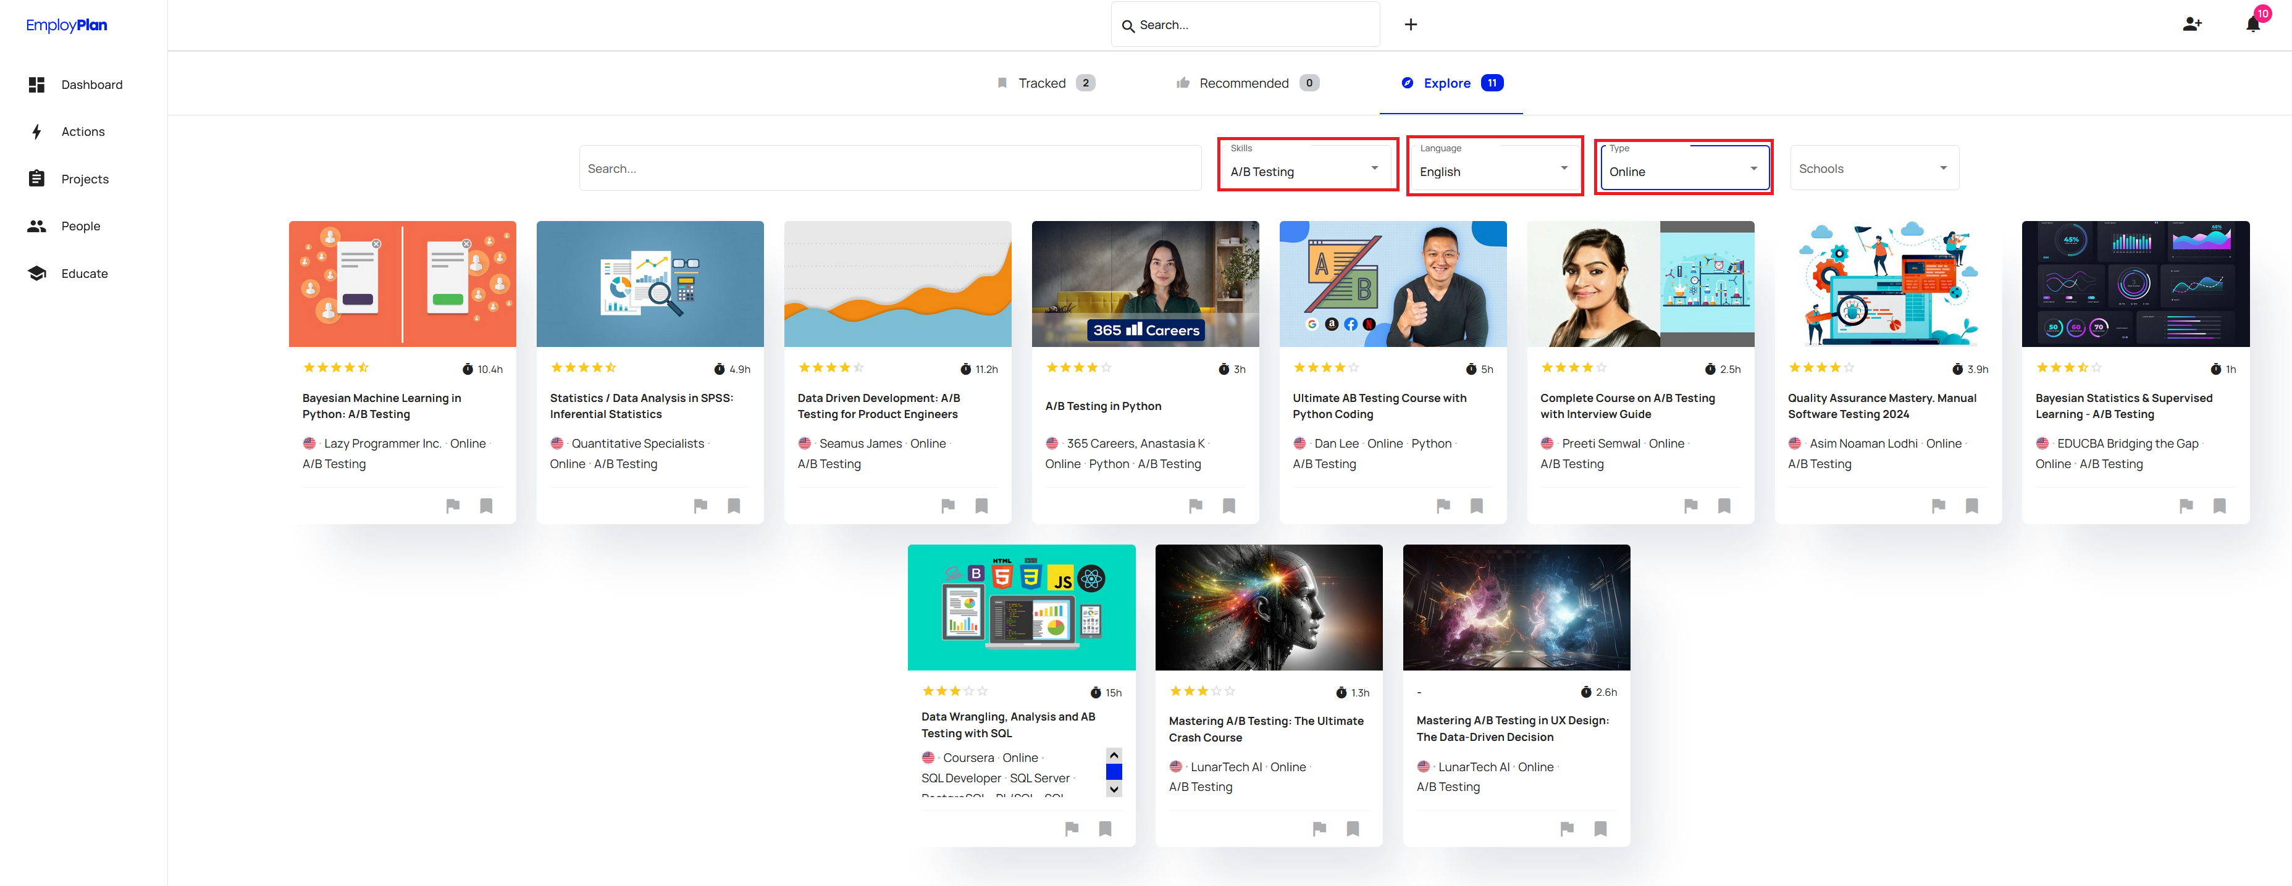Click the Data Wrangling course thumbnail image
The height and width of the screenshot is (886, 2292).
[1022, 608]
